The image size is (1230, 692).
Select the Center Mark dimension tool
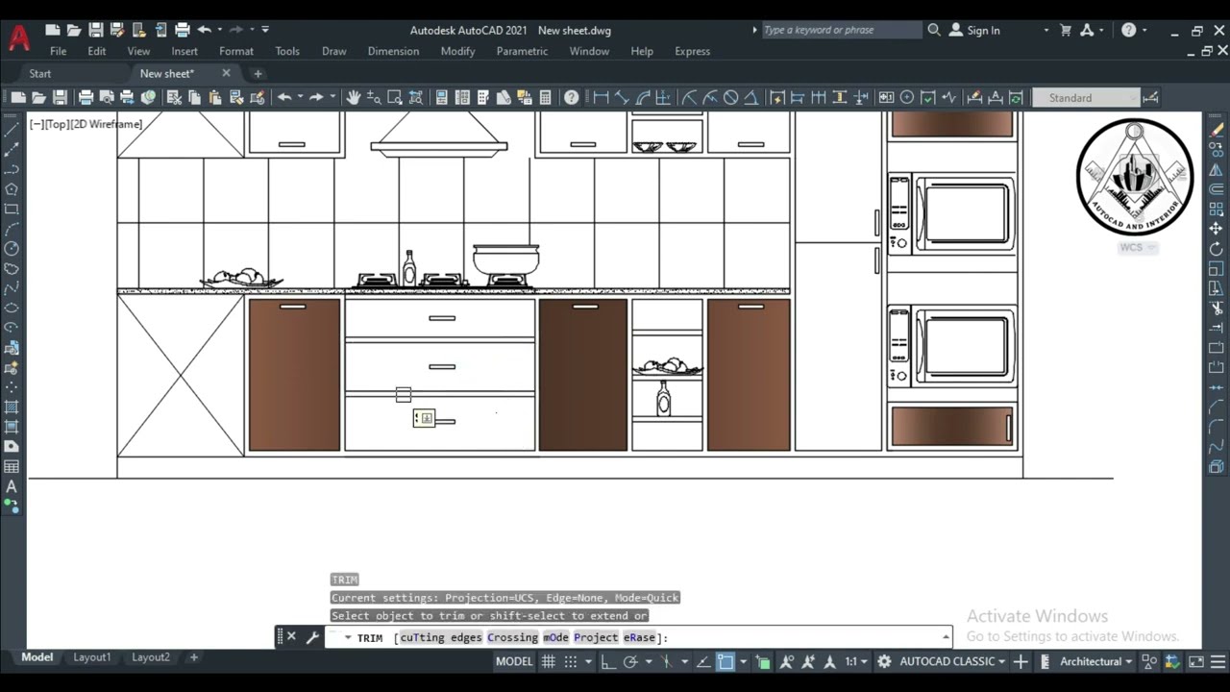pyautogui.click(x=906, y=97)
